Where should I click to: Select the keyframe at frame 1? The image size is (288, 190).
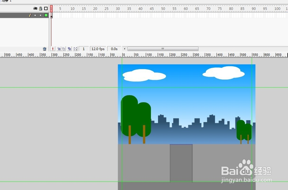[x=52, y=15]
